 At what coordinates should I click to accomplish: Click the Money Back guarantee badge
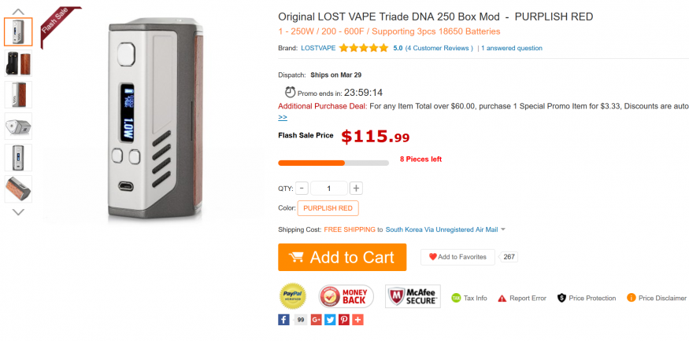tap(346, 296)
